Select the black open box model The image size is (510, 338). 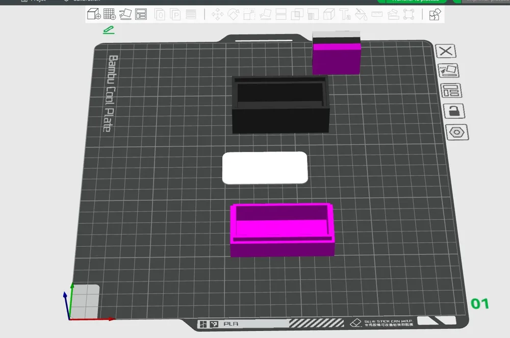[280, 105]
